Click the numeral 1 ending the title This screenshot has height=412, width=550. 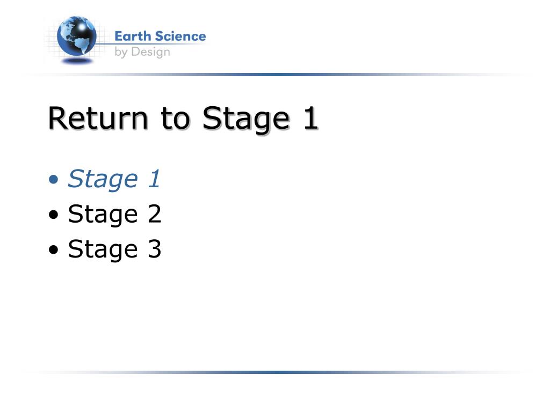tap(311, 118)
